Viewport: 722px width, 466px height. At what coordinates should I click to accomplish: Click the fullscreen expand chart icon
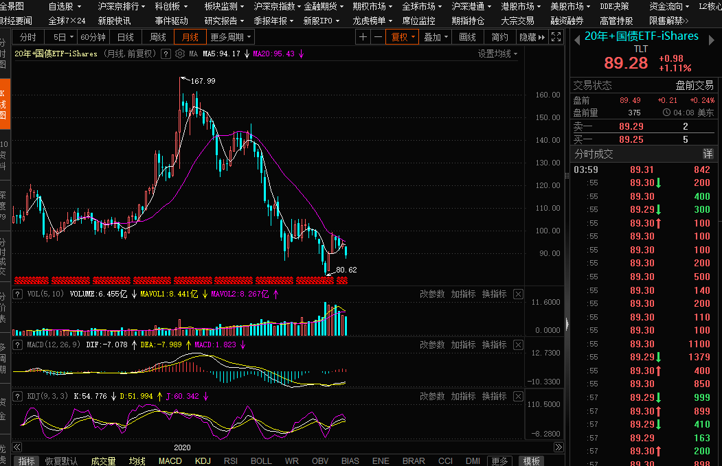[x=556, y=37]
